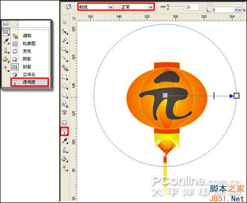247x203 pixels.
Task: Click the outline pen icon in left flyout strip
Action: (x=6, y=50)
